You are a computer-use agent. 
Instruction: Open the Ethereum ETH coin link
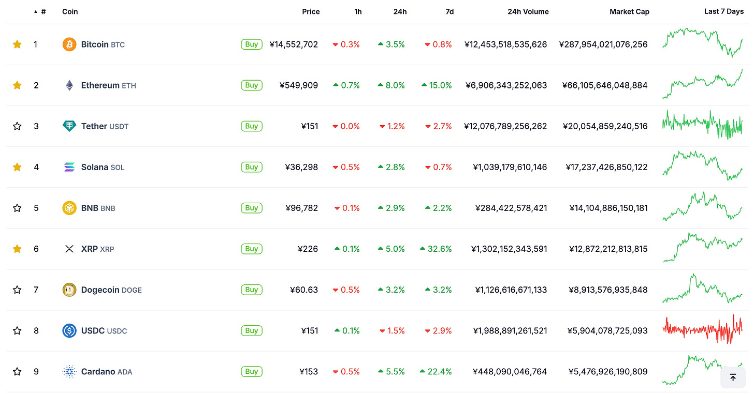click(x=109, y=85)
